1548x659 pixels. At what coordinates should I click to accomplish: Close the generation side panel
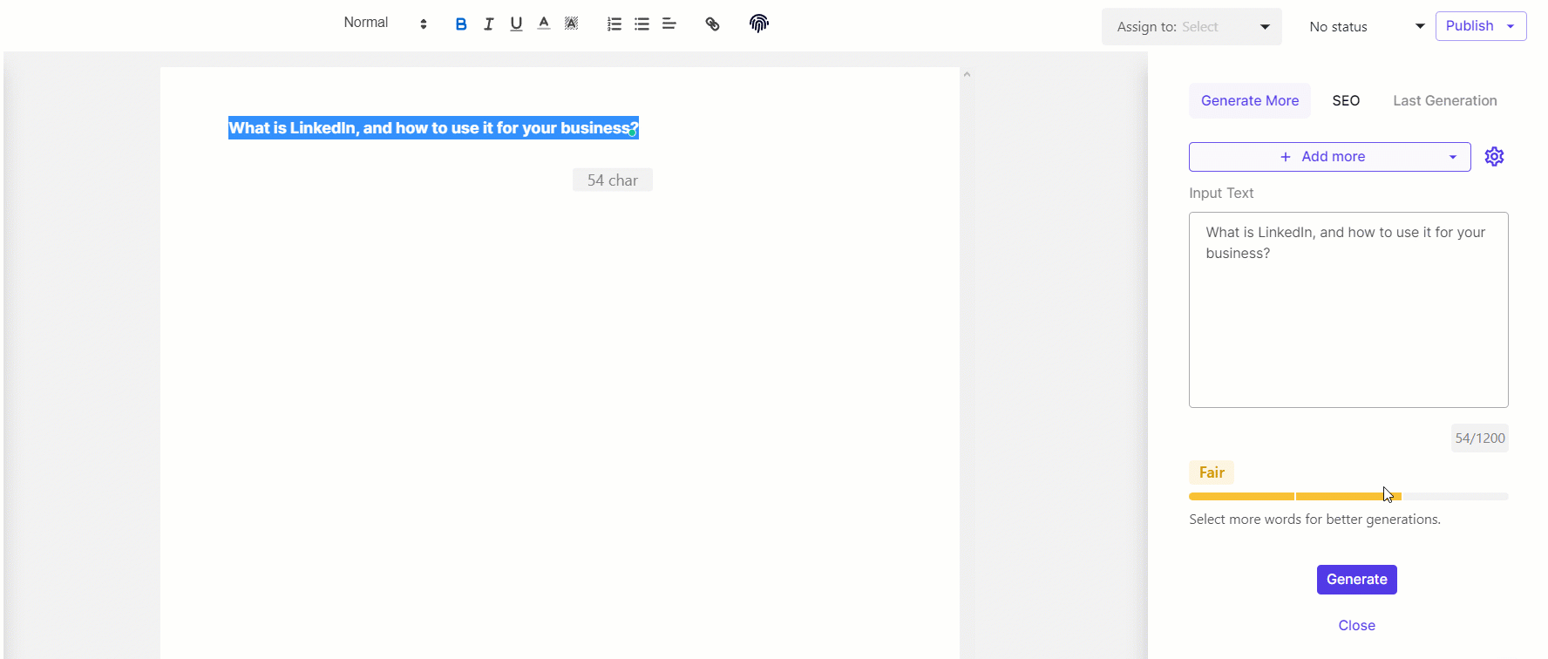[1357, 626]
